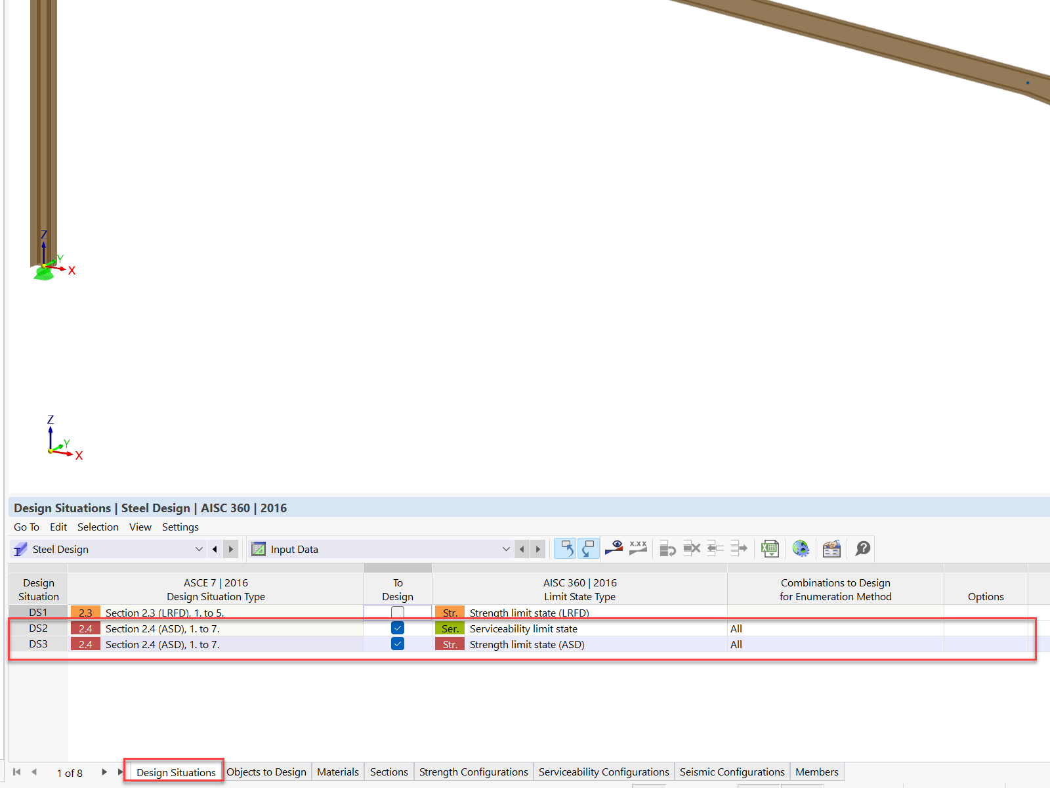Jump to the last table page
The height and width of the screenshot is (788, 1050).
[120, 772]
